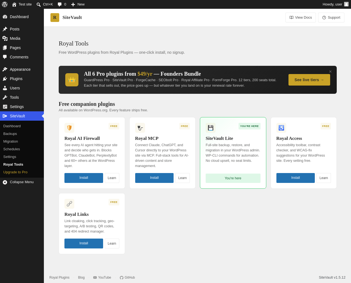Open the Media library menu

click(x=22, y=38)
